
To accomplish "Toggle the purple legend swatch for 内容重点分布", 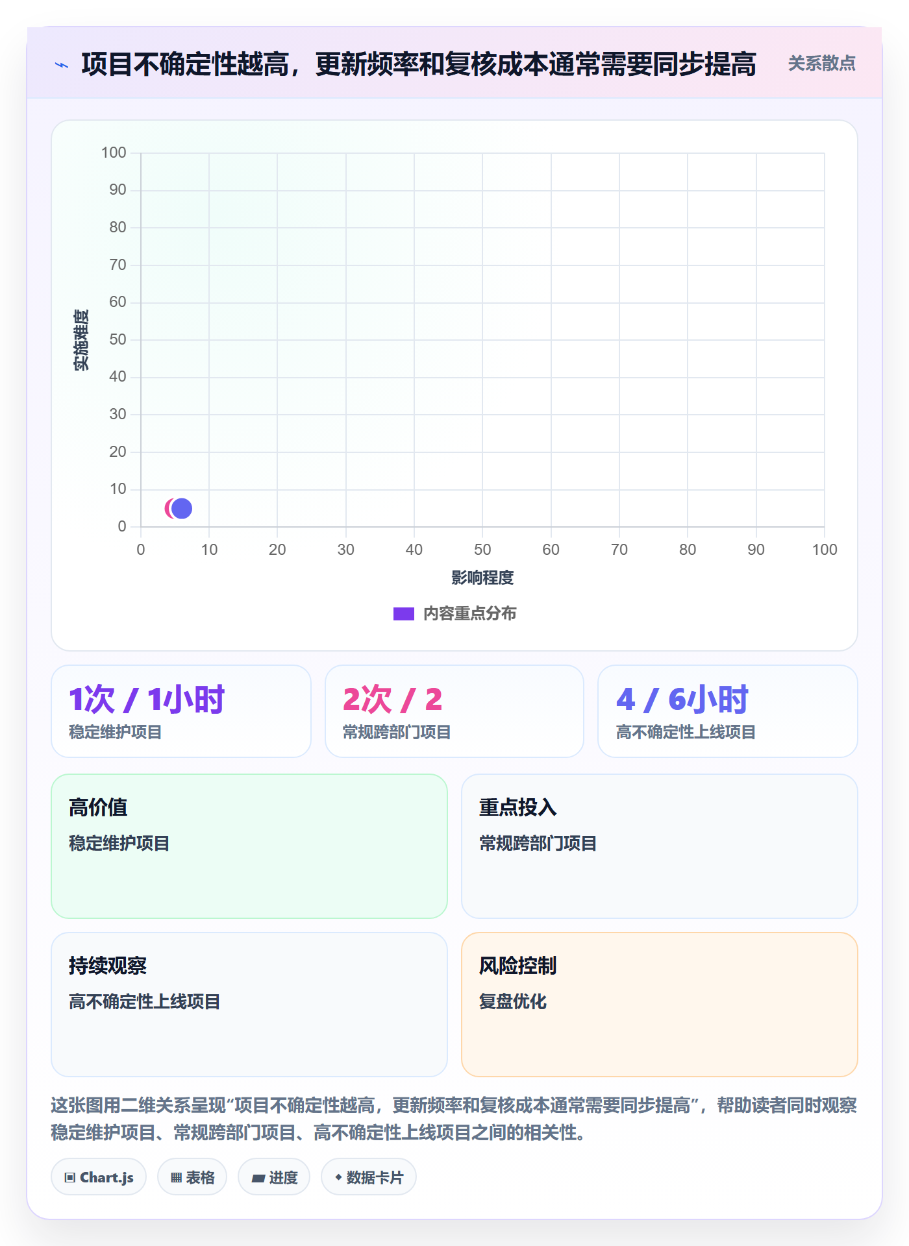I will (x=404, y=614).
